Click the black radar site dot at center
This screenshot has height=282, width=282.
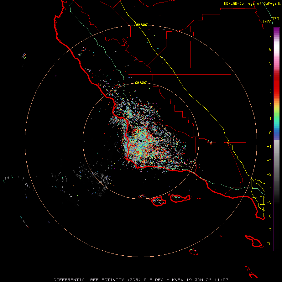[x=141, y=141]
